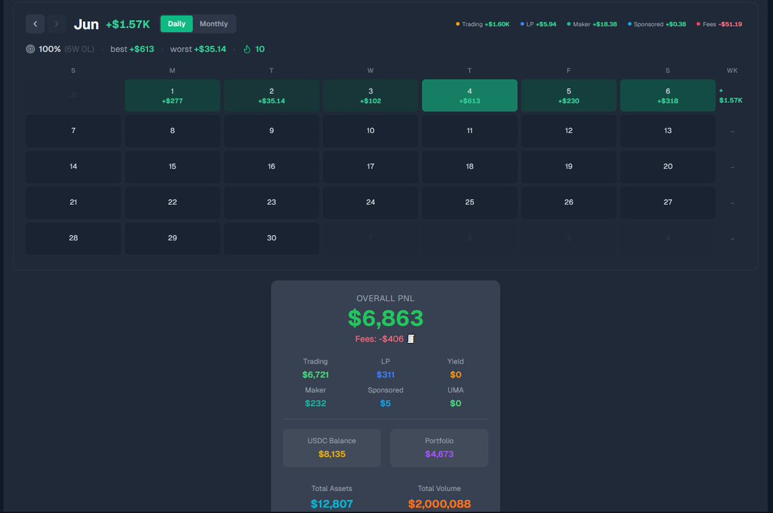Select calendar day 8

point(173,131)
